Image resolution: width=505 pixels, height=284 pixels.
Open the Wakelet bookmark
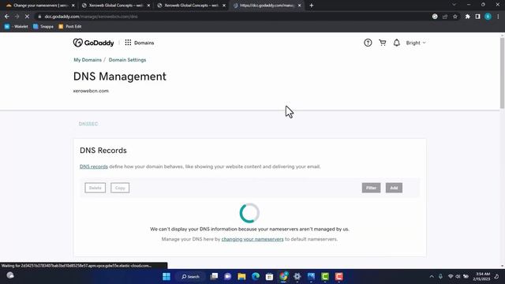point(16,26)
